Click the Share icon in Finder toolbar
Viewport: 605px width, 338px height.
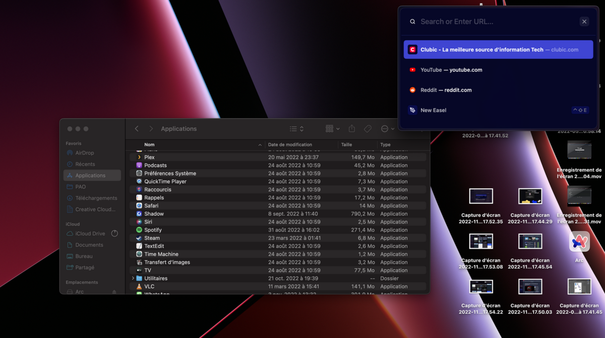[352, 129]
